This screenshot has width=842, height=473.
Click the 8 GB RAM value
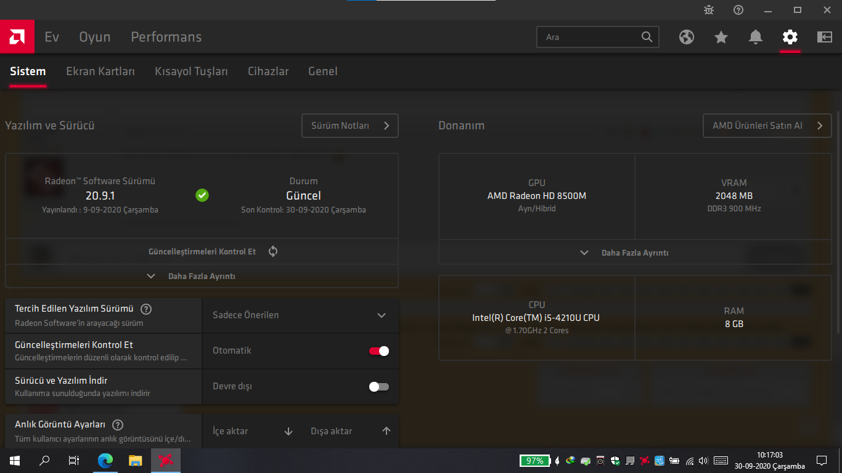coord(734,324)
